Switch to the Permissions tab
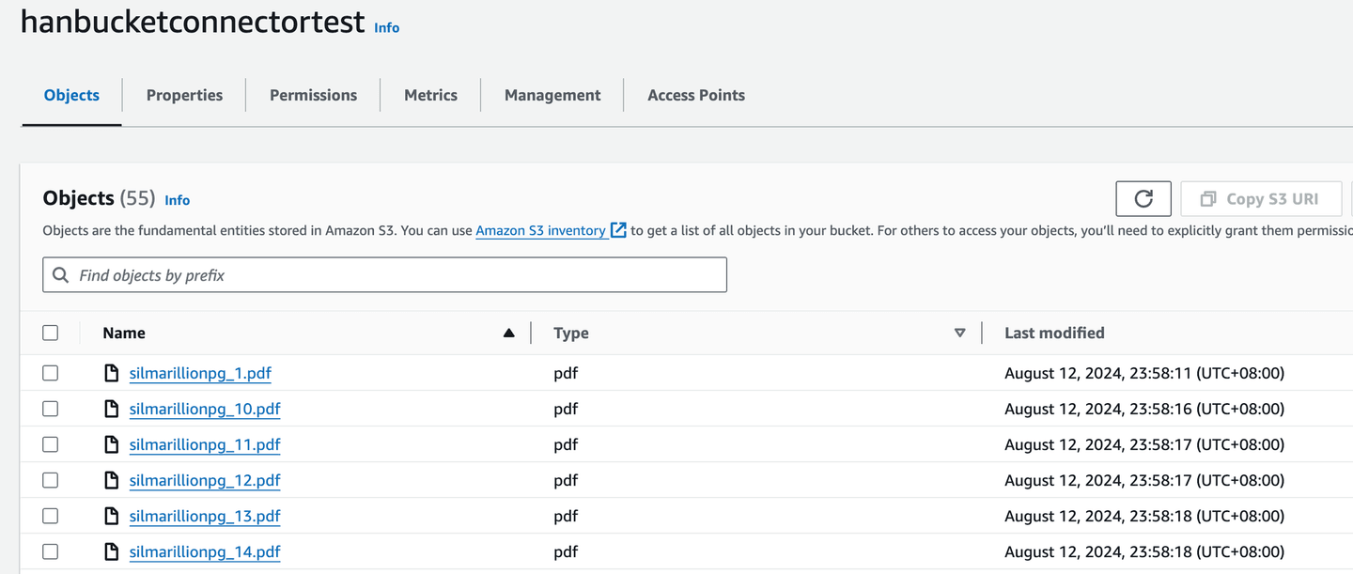The image size is (1353, 574). click(313, 95)
